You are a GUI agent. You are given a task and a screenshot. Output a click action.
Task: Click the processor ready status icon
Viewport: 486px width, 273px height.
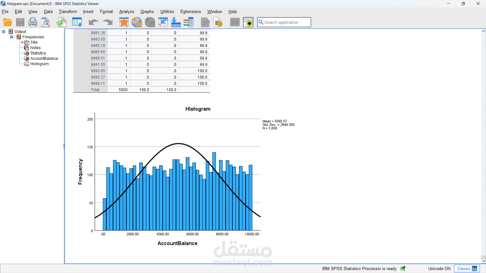(403, 268)
